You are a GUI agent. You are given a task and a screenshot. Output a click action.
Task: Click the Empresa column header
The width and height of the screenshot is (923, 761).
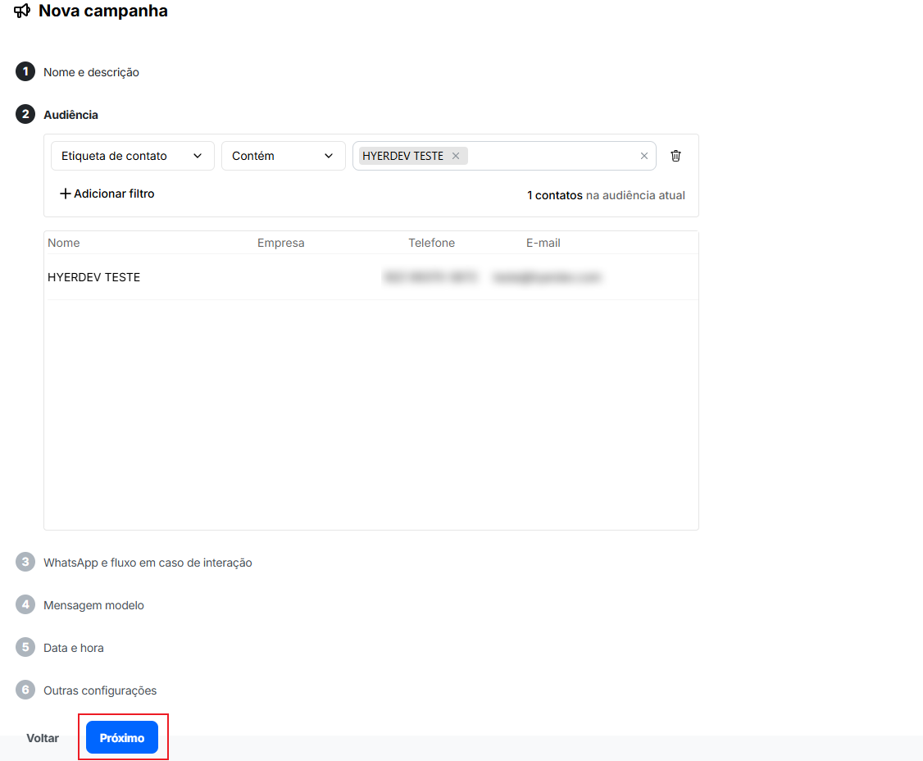point(280,243)
